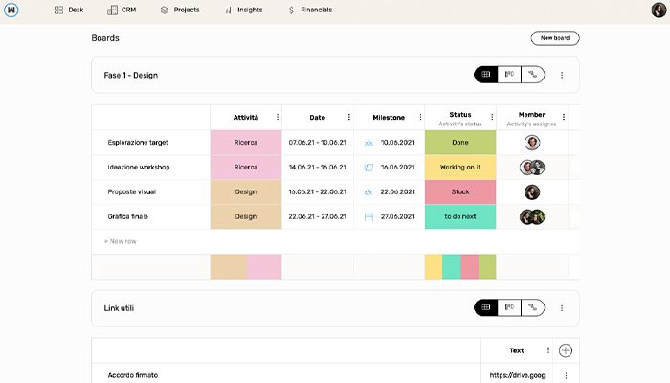The height and width of the screenshot is (383, 670).
Task: Click date range 16.06.21 - 22.06.21
Action: (x=317, y=191)
